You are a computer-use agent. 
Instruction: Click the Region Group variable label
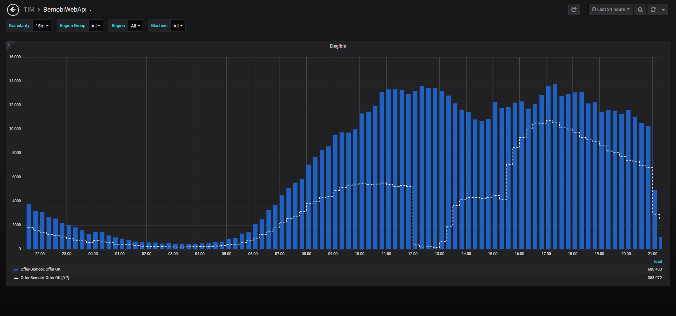tap(73, 26)
